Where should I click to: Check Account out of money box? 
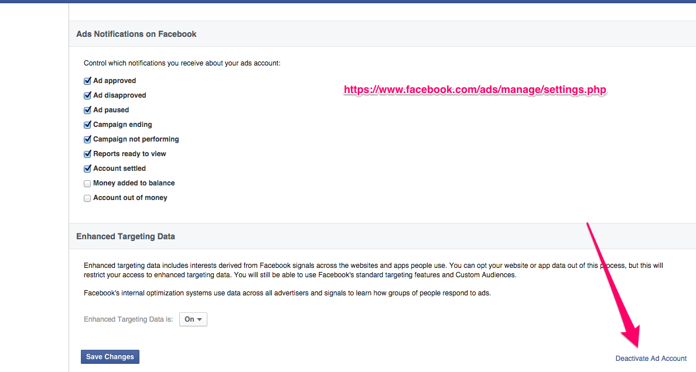click(x=87, y=198)
